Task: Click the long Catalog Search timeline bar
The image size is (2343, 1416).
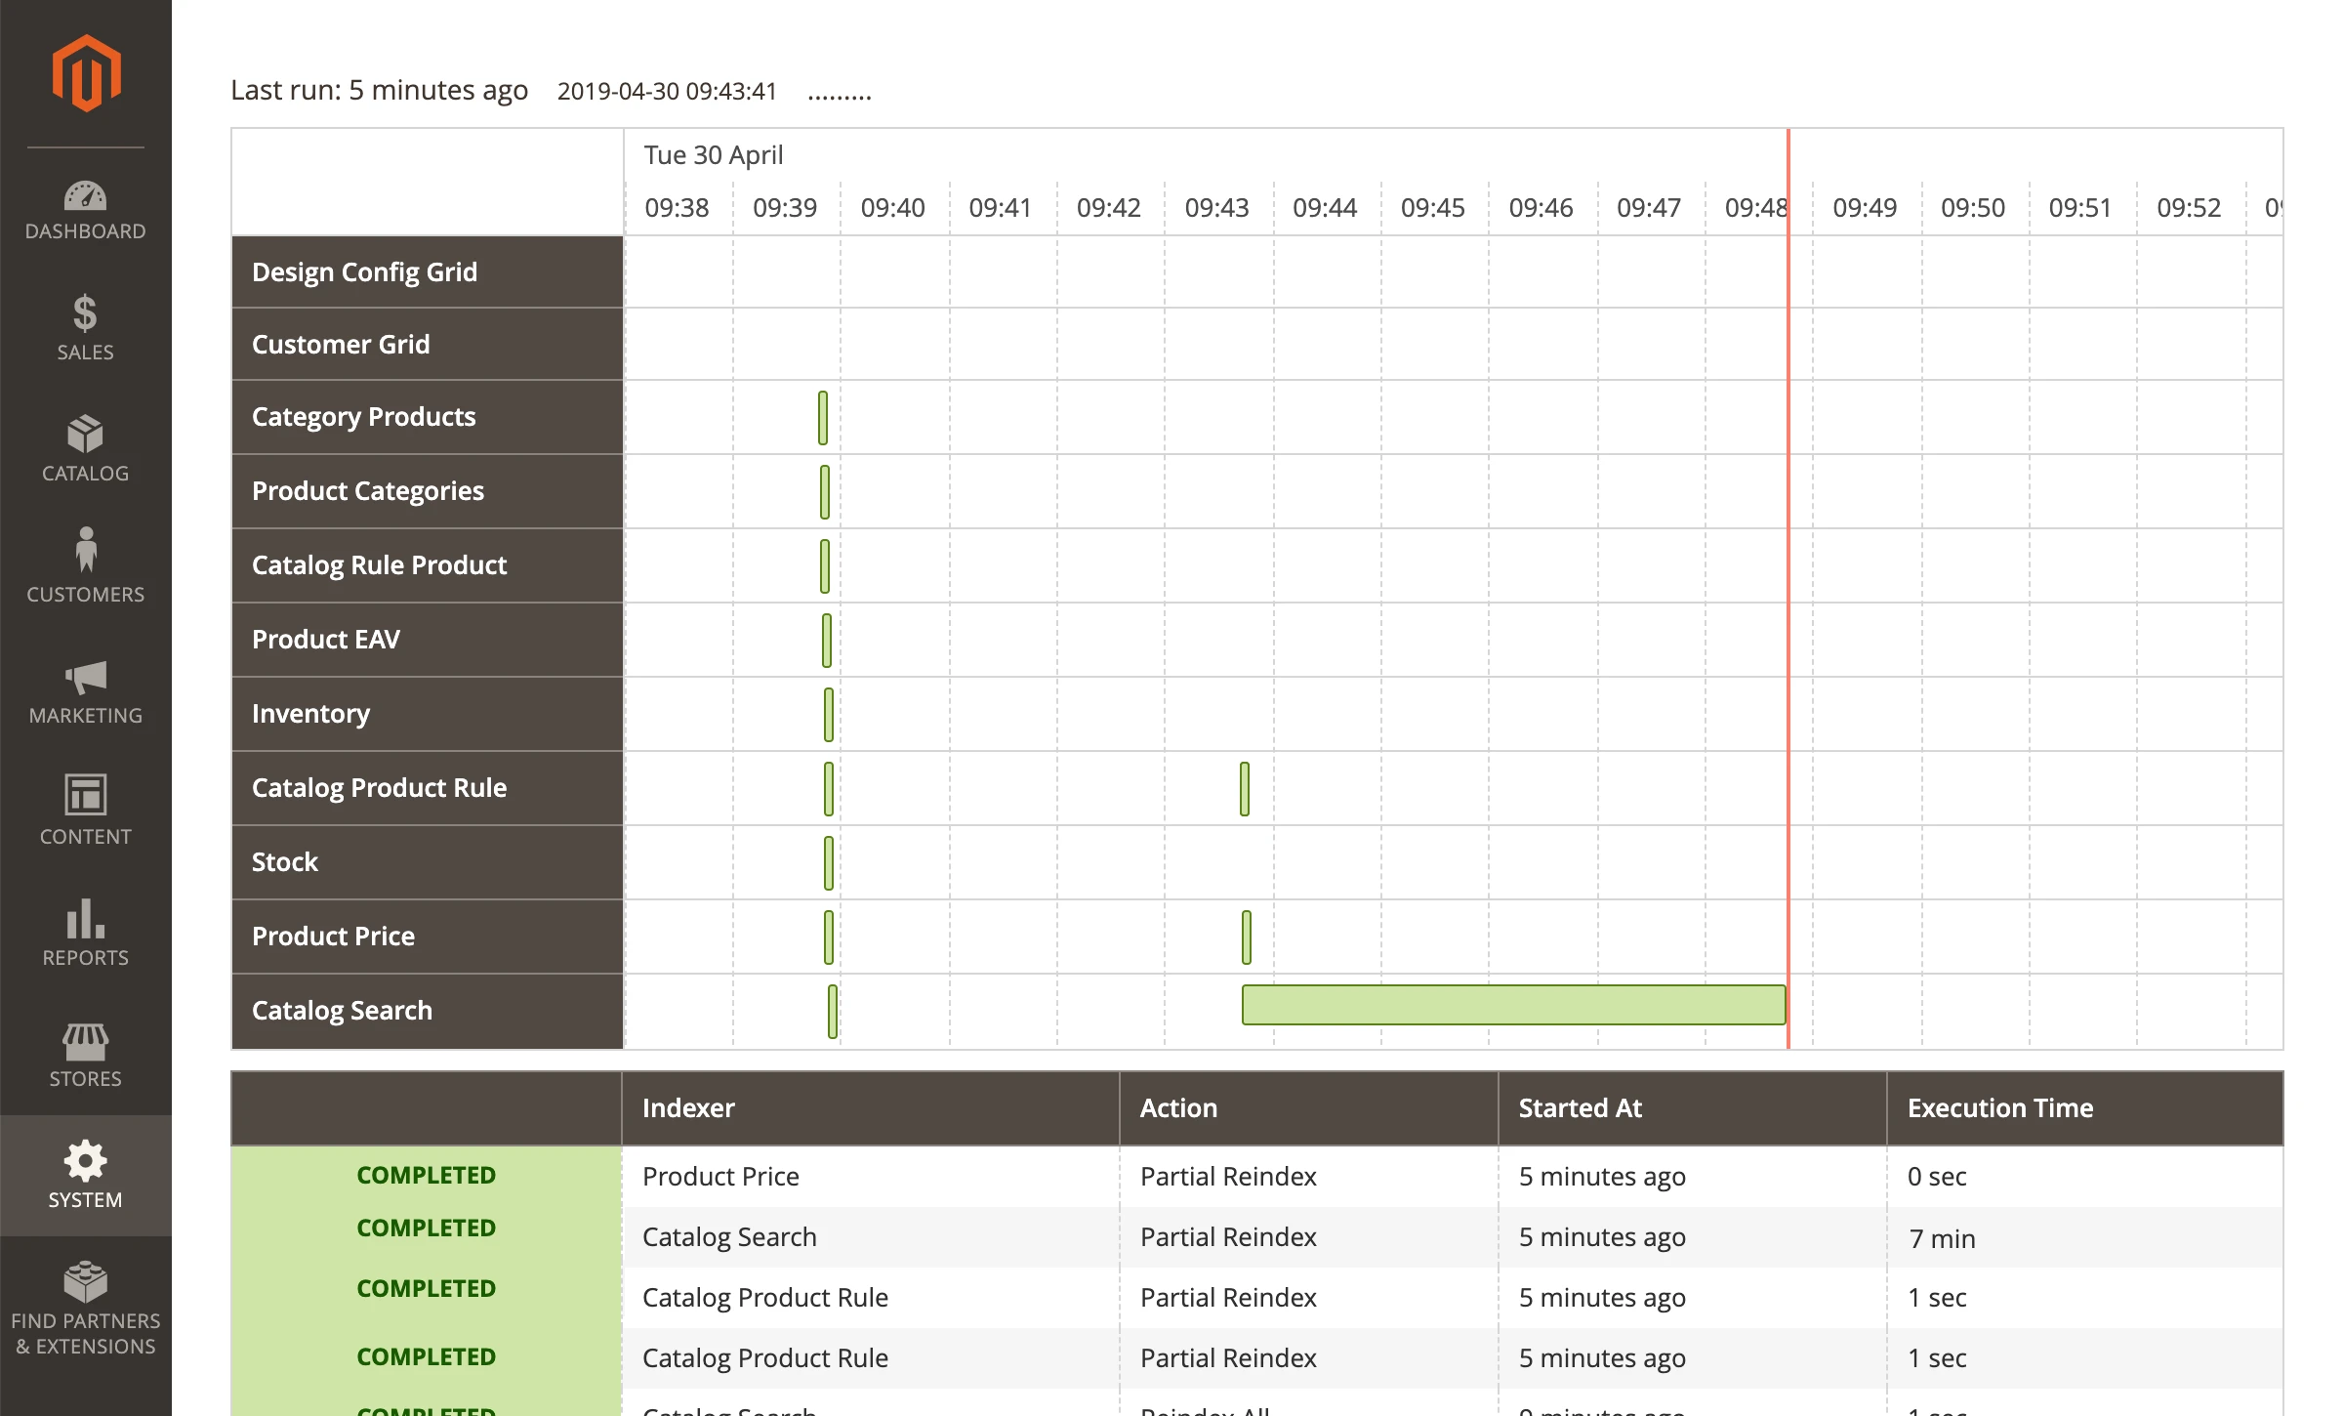Action: point(1513,1005)
